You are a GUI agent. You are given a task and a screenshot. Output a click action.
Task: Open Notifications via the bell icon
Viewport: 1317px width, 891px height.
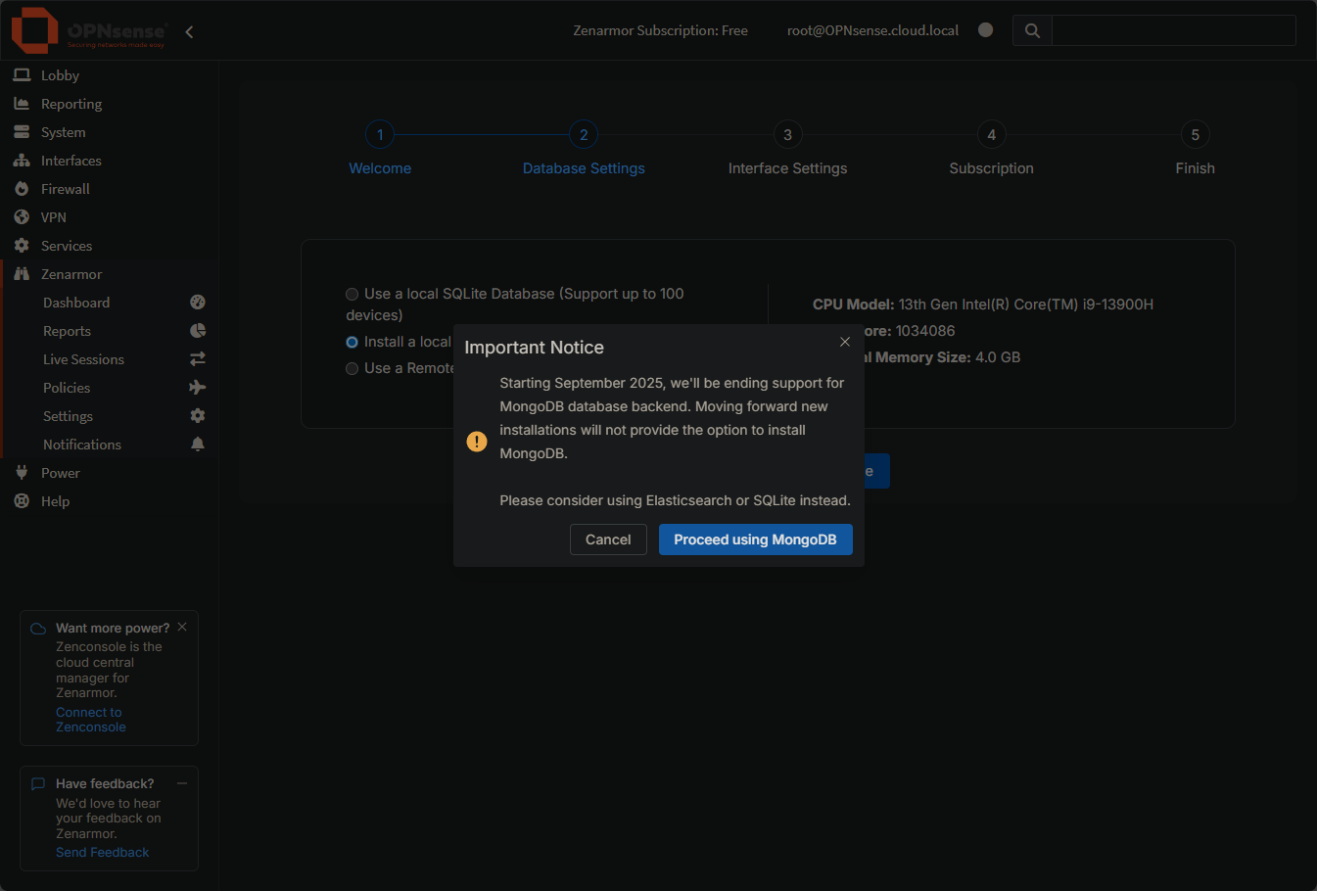click(x=198, y=444)
